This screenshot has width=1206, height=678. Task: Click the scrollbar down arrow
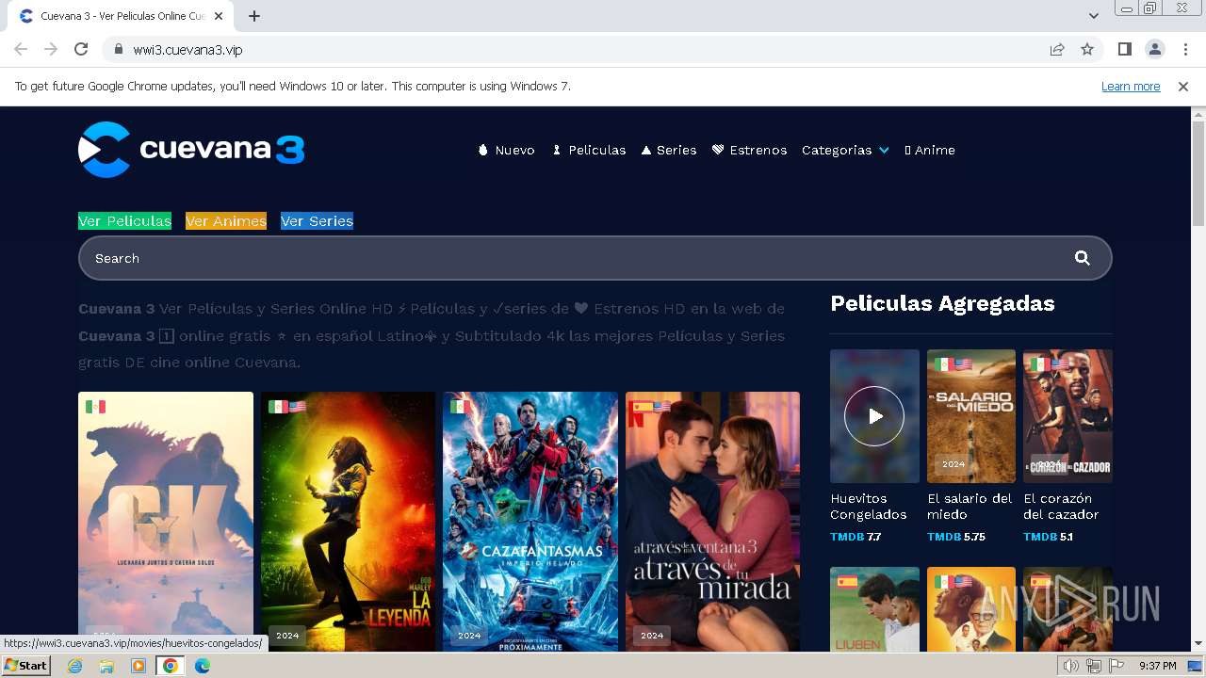[x=1198, y=644]
